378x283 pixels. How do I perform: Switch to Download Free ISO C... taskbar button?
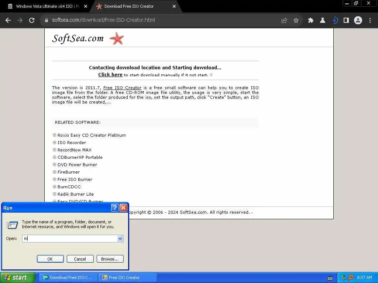[68, 278]
